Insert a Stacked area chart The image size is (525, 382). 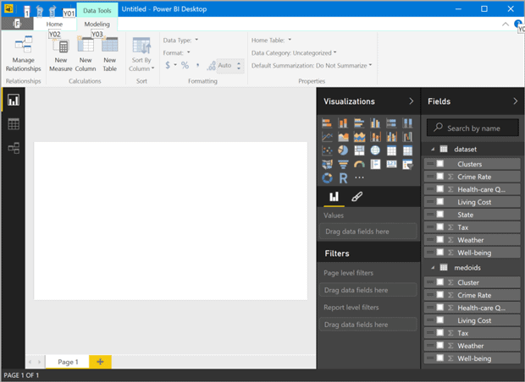tap(359, 137)
